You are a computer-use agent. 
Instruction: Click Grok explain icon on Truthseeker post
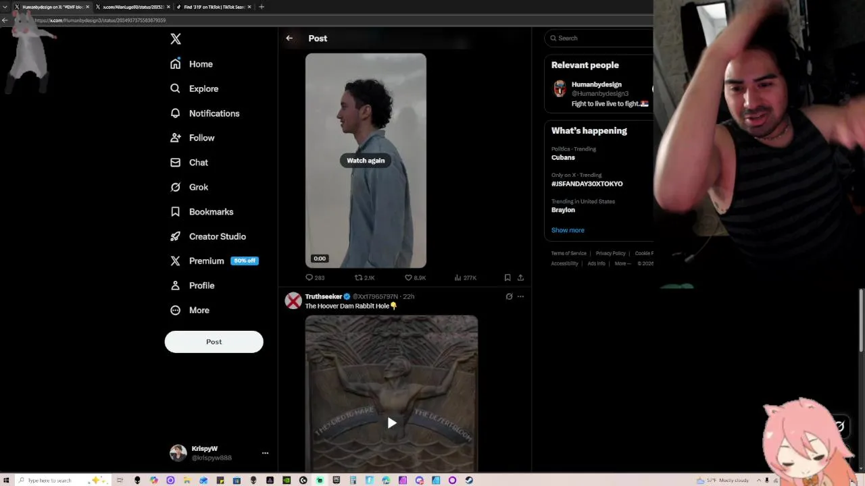pos(509,296)
